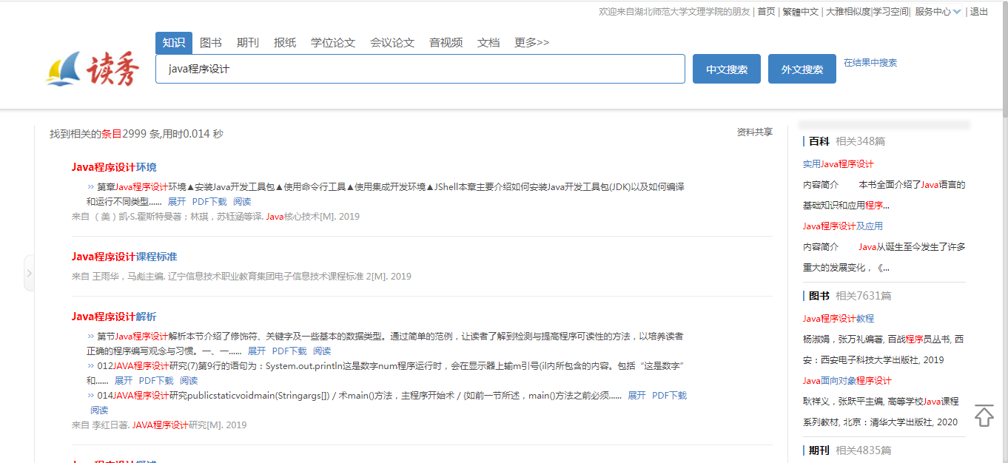Expand the 更多>> category list
The image size is (1008, 463).
pos(531,43)
